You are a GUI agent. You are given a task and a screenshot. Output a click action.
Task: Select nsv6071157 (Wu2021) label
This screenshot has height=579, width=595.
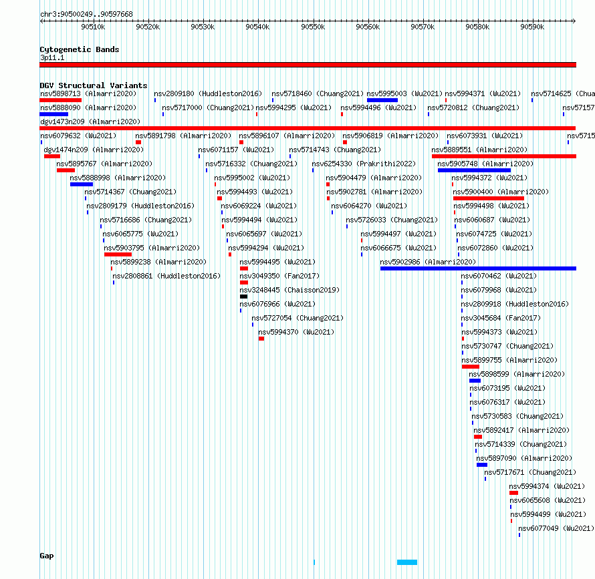click(236, 150)
